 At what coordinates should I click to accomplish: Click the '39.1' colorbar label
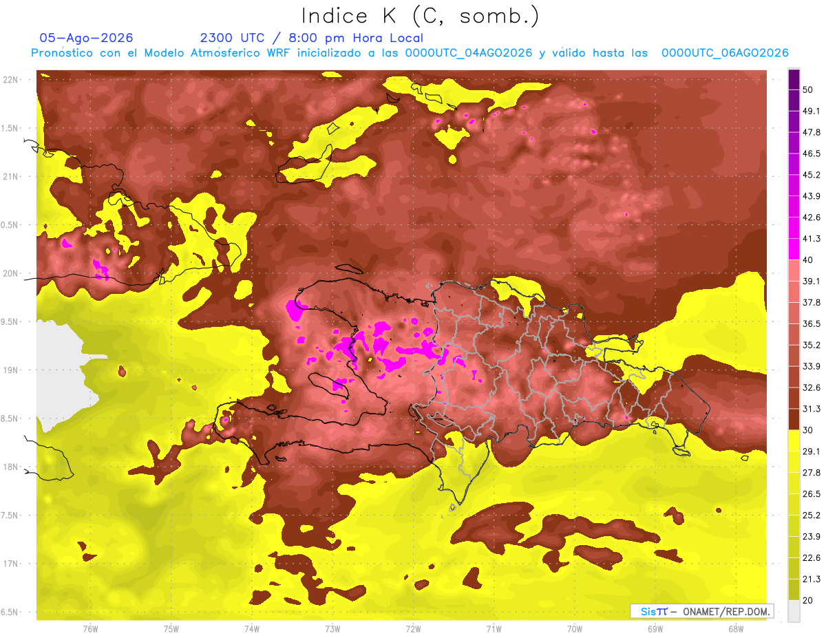(x=812, y=281)
